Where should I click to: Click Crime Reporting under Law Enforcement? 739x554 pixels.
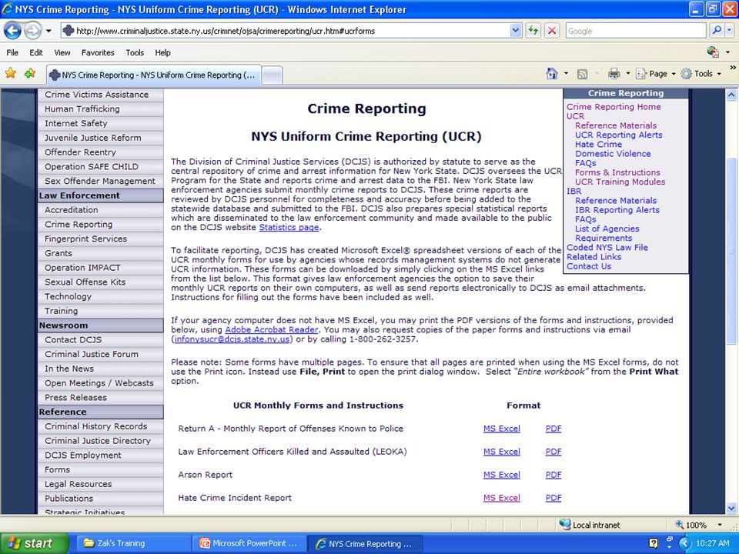(79, 225)
